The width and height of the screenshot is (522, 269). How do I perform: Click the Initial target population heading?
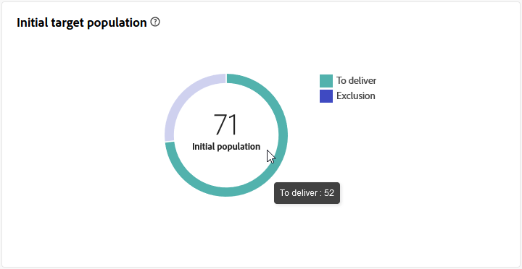point(81,22)
